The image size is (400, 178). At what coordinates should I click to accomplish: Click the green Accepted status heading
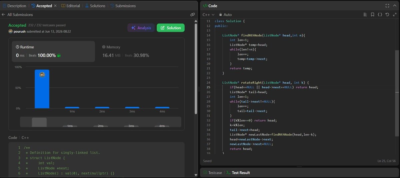click(x=17, y=25)
